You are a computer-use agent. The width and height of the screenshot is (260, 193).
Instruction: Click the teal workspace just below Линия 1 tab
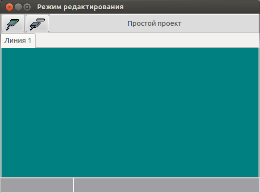[x=18, y=53]
